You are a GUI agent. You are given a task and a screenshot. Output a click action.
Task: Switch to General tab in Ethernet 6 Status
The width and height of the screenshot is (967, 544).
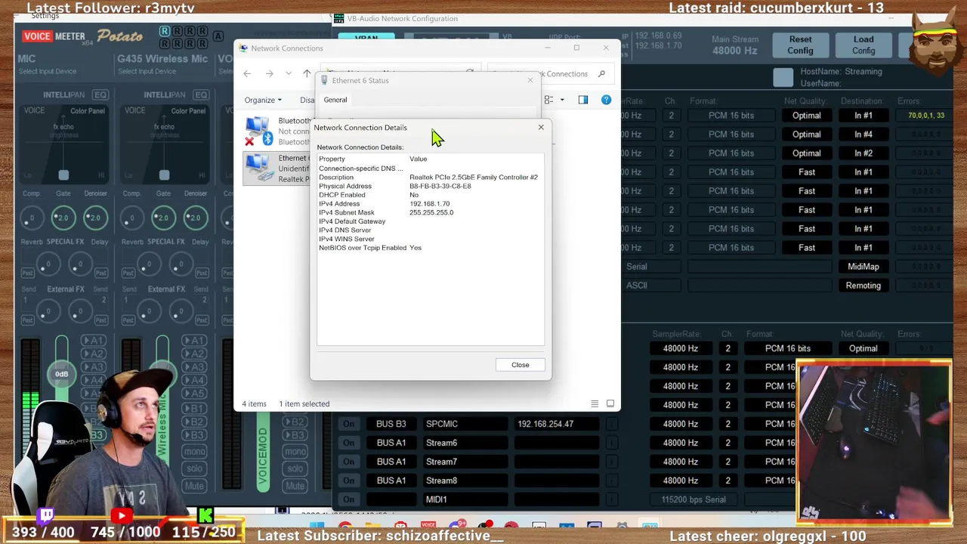(335, 100)
